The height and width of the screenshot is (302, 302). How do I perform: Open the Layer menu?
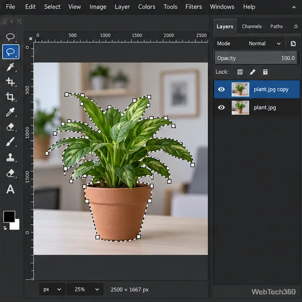[122, 7]
